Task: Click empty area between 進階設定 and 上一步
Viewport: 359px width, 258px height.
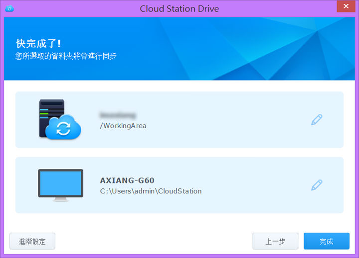Action: pyautogui.click(x=150, y=241)
